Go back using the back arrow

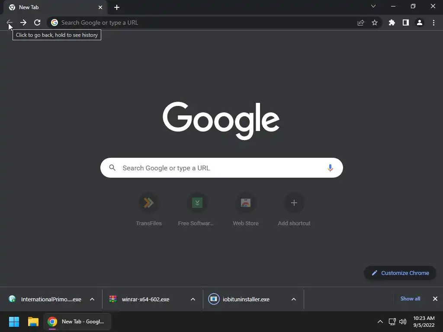[x=10, y=22]
